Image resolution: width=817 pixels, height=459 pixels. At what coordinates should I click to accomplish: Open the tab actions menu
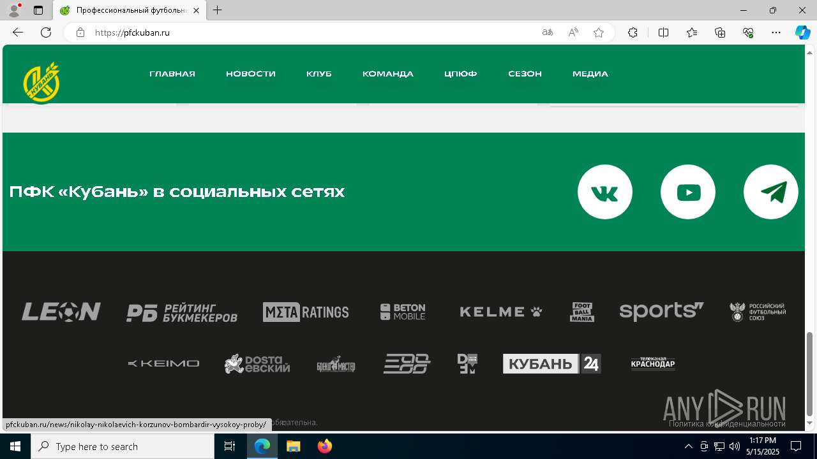pyautogui.click(x=38, y=10)
